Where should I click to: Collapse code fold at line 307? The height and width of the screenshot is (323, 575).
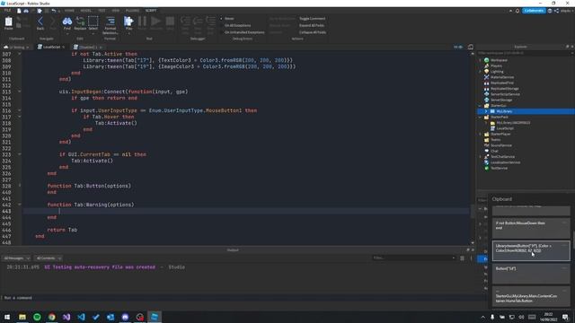point(20,54)
